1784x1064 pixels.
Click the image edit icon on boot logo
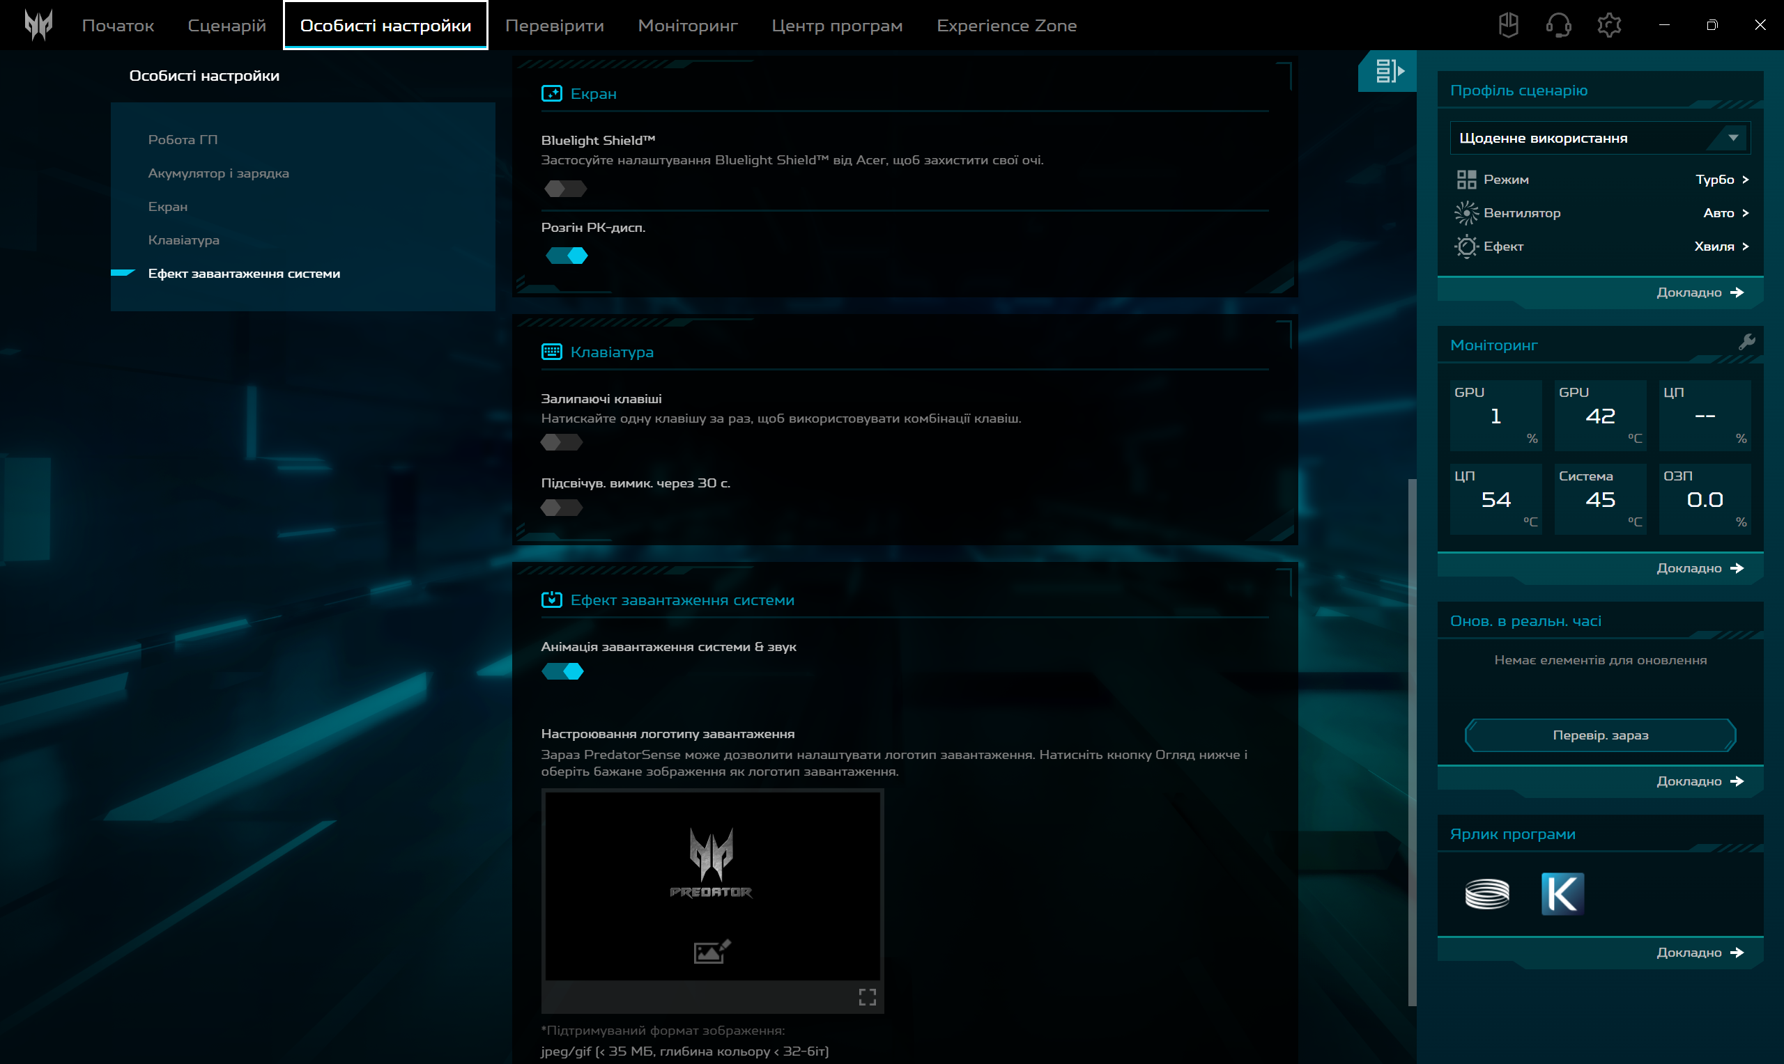(712, 951)
